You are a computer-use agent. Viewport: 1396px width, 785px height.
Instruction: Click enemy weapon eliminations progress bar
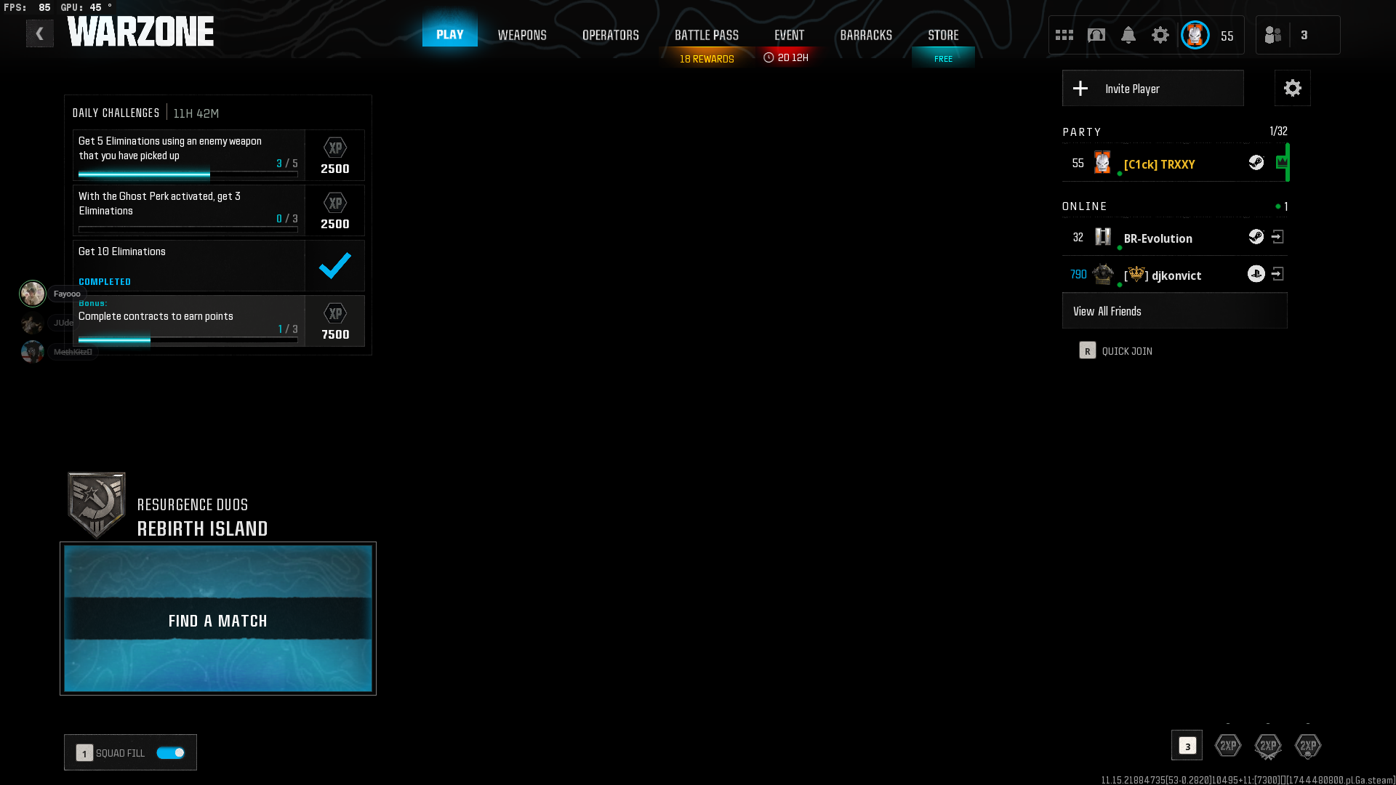[x=188, y=174]
